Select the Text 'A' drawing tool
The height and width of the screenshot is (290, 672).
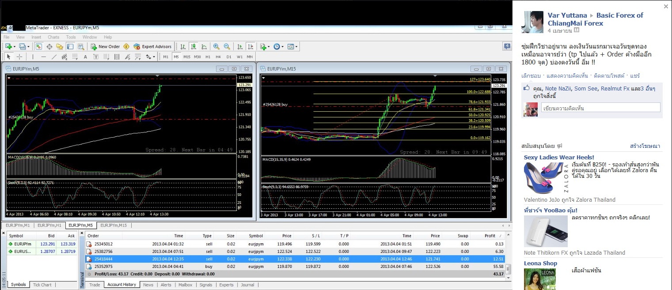click(x=85, y=57)
